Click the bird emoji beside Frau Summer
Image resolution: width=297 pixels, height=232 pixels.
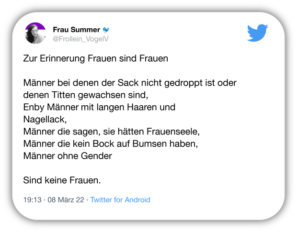tap(106, 30)
